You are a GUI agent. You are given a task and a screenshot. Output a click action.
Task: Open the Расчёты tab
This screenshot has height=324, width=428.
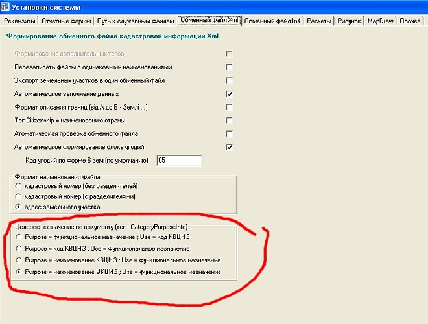pyautogui.click(x=319, y=21)
